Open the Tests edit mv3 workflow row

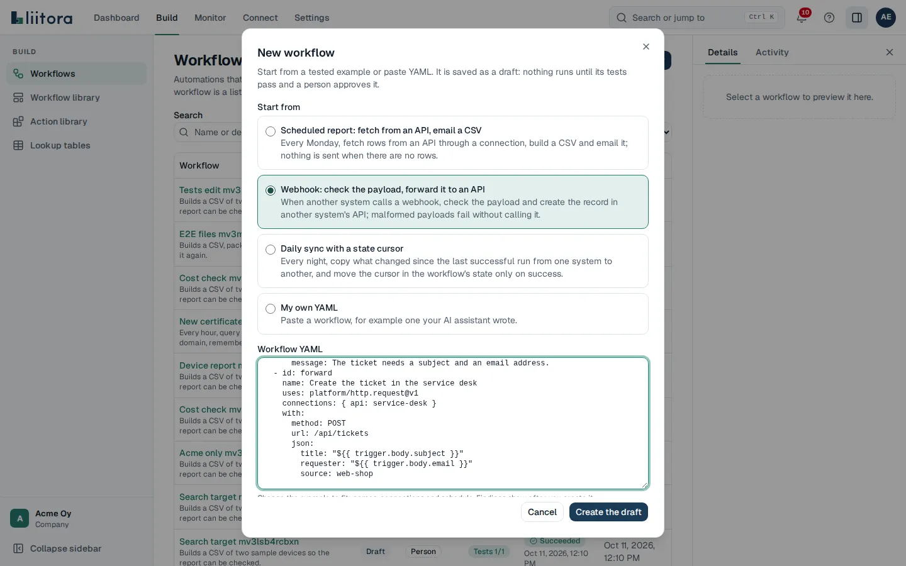pos(210,190)
